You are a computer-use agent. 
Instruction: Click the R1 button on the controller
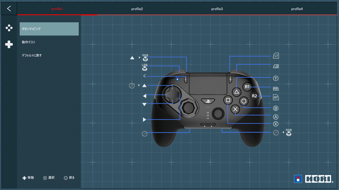pyautogui.click(x=247, y=87)
